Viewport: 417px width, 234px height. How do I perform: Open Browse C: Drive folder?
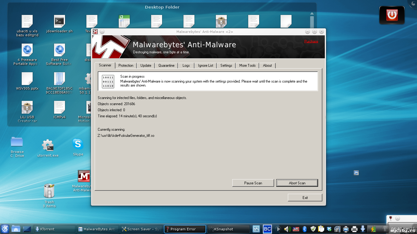click(x=17, y=147)
